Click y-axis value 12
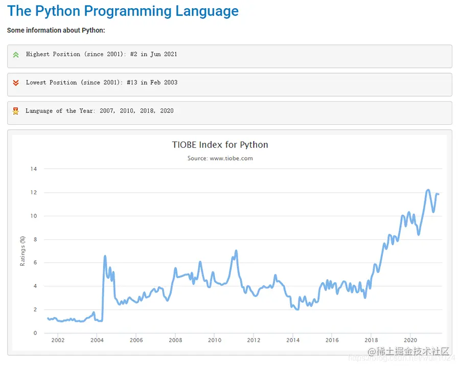The height and width of the screenshot is (367, 460). pyautogui.click(x=33, y=193)
